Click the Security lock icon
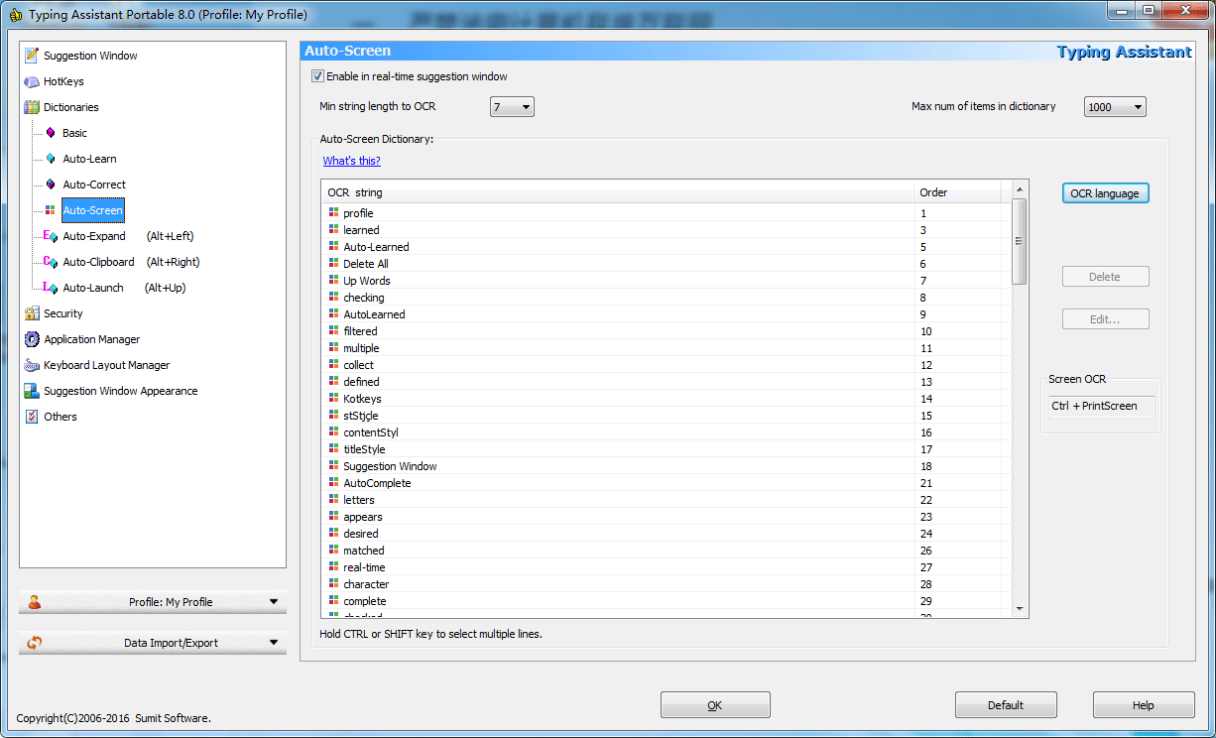The image size is (1216, 738). pos(32,313)
